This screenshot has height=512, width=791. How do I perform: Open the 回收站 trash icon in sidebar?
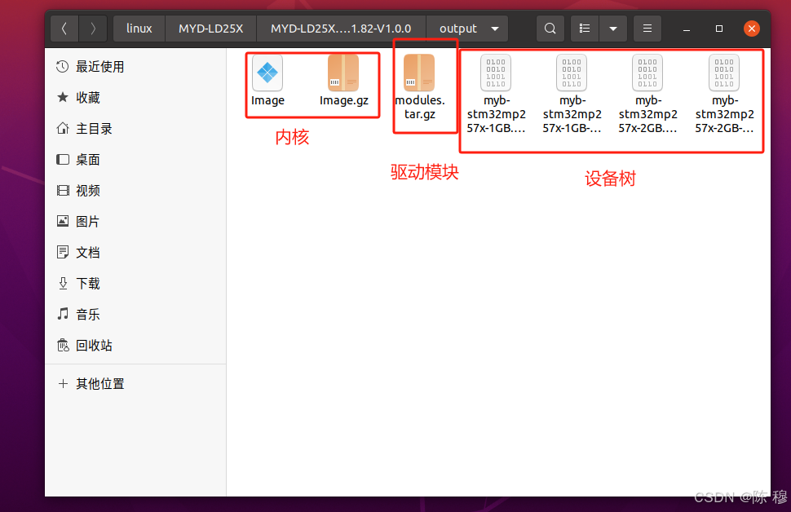(92, 345)
